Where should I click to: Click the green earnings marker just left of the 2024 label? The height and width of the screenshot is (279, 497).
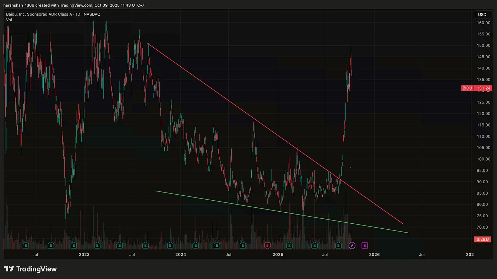pos(170,245)
